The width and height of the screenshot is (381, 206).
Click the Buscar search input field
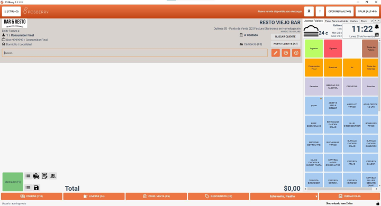[x=135, y=53]
